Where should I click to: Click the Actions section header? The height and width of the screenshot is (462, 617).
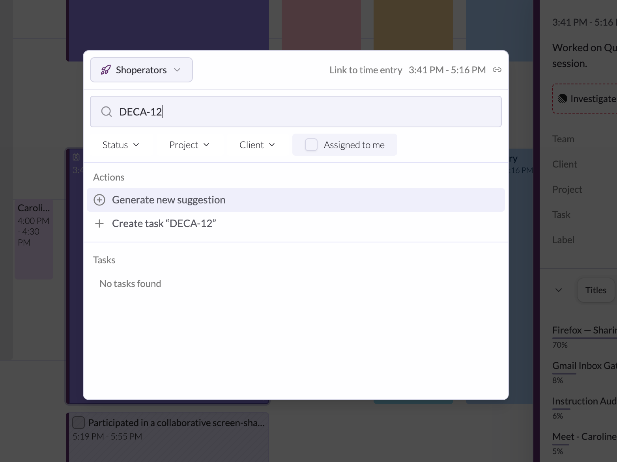pyautogui.click(x=108, y=177)
